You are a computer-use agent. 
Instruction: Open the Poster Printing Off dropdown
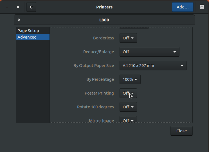pyautogui.click(x=128, y=93)
